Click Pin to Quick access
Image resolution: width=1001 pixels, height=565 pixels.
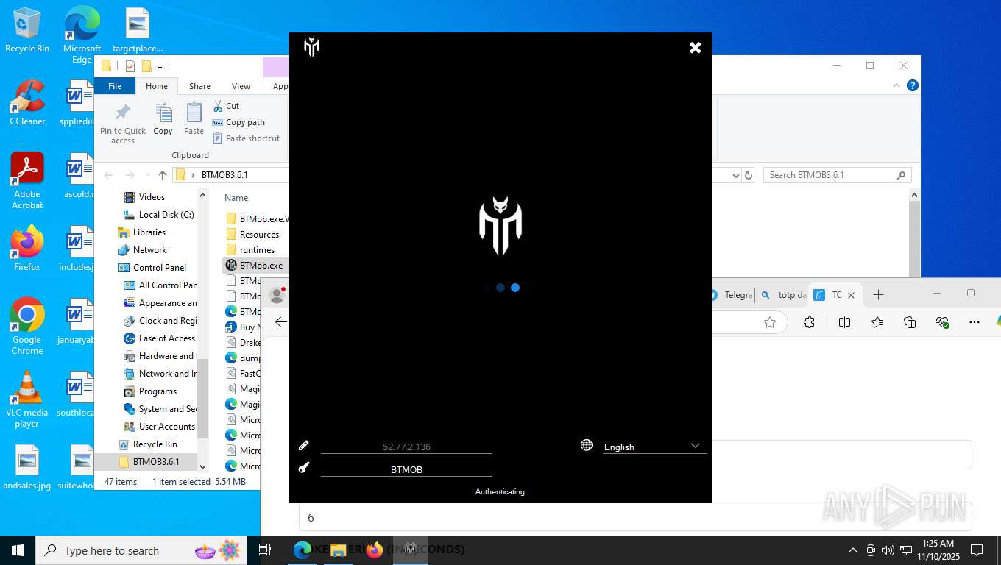[123, 124]
